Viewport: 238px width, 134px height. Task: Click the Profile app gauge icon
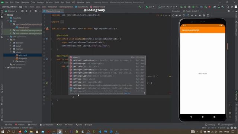[202, 7]
